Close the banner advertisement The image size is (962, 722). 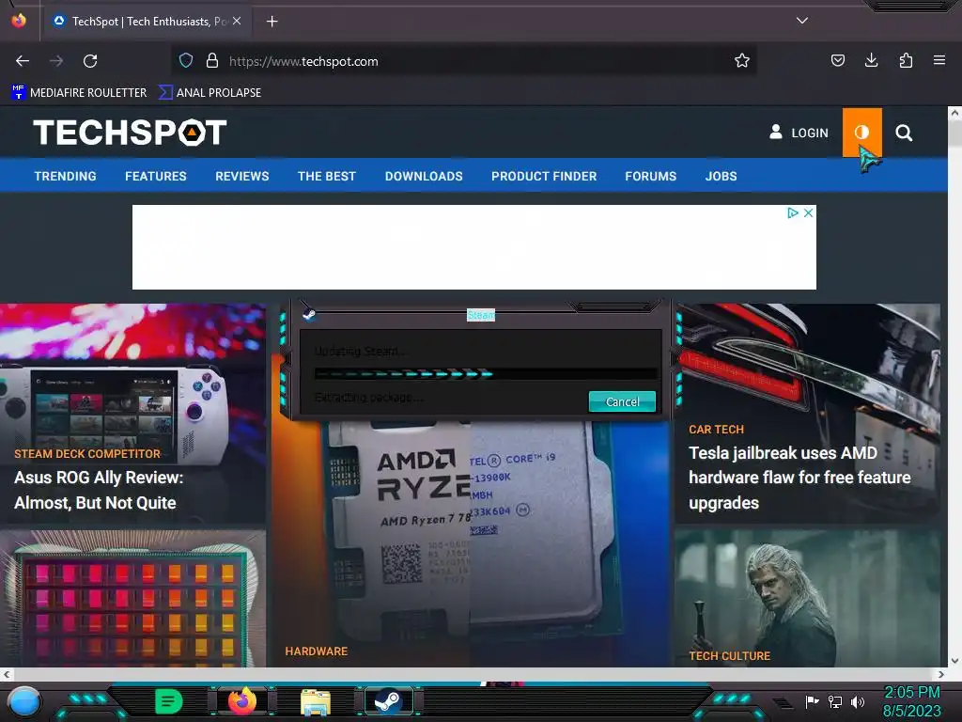tap(809, 212)
